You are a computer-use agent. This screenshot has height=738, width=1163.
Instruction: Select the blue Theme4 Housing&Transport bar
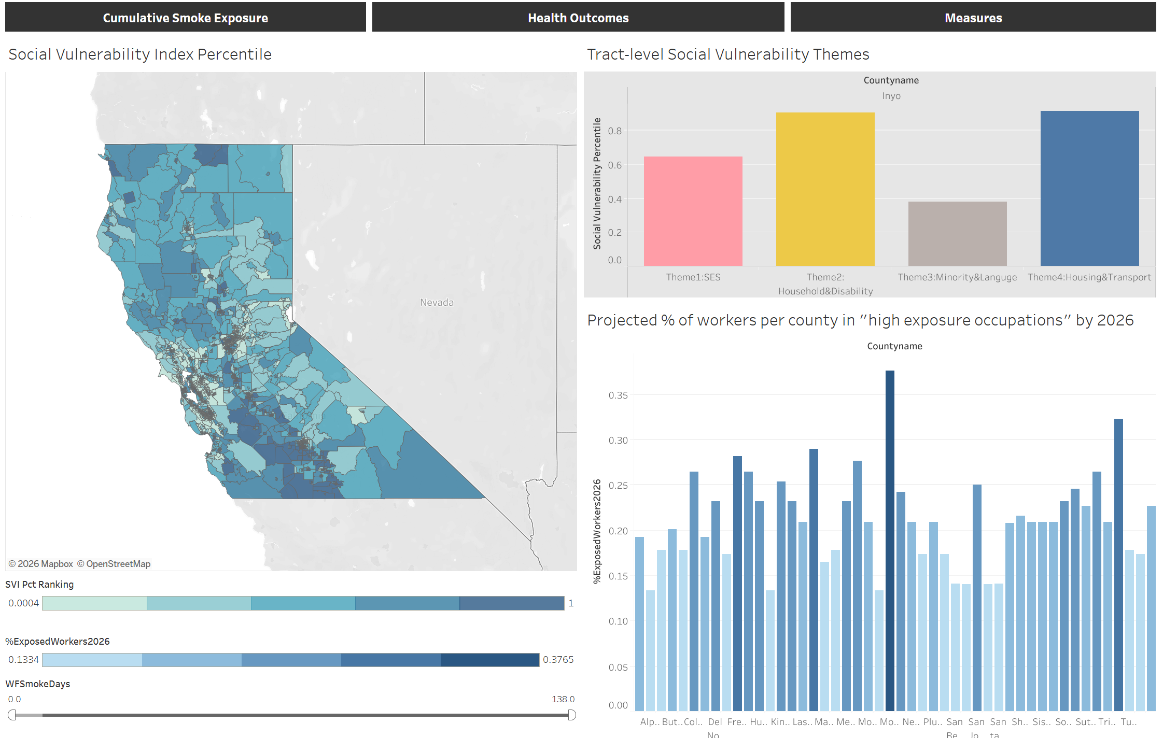(1089, 188)
